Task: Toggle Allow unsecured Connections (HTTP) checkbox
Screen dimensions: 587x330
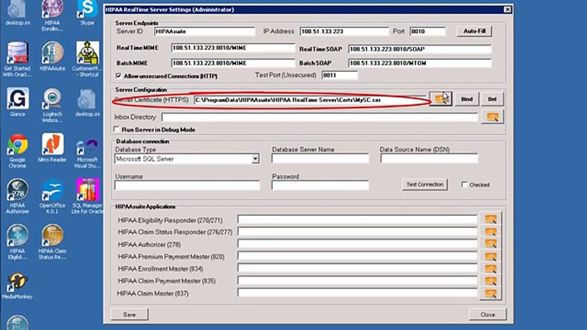Action: point(119,76)
